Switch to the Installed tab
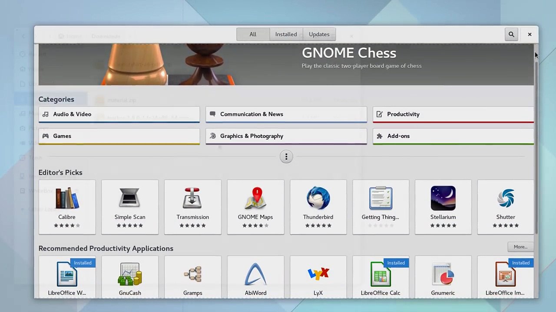Image resolution: width=556 pixels, height=312 pixels. [x=286, y=34]
